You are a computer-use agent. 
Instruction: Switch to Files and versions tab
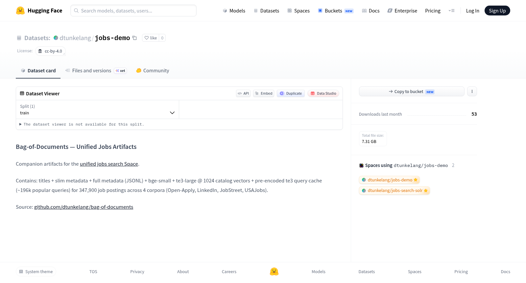click(96, 71)
